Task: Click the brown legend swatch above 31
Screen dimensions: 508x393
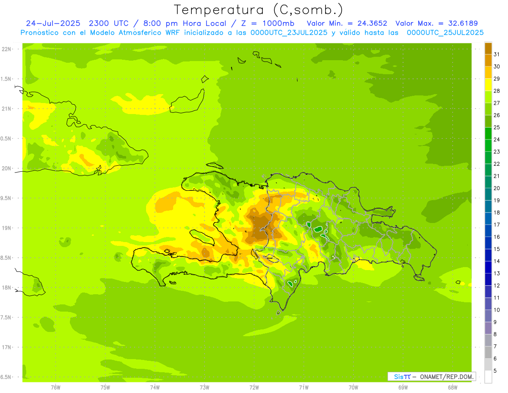Action: (x=488, y=48)
